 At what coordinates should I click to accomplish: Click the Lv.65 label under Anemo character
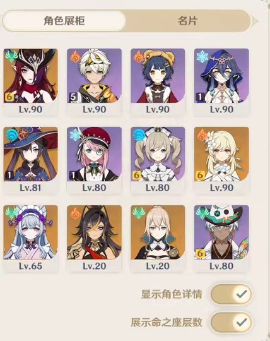coord(31,266)
